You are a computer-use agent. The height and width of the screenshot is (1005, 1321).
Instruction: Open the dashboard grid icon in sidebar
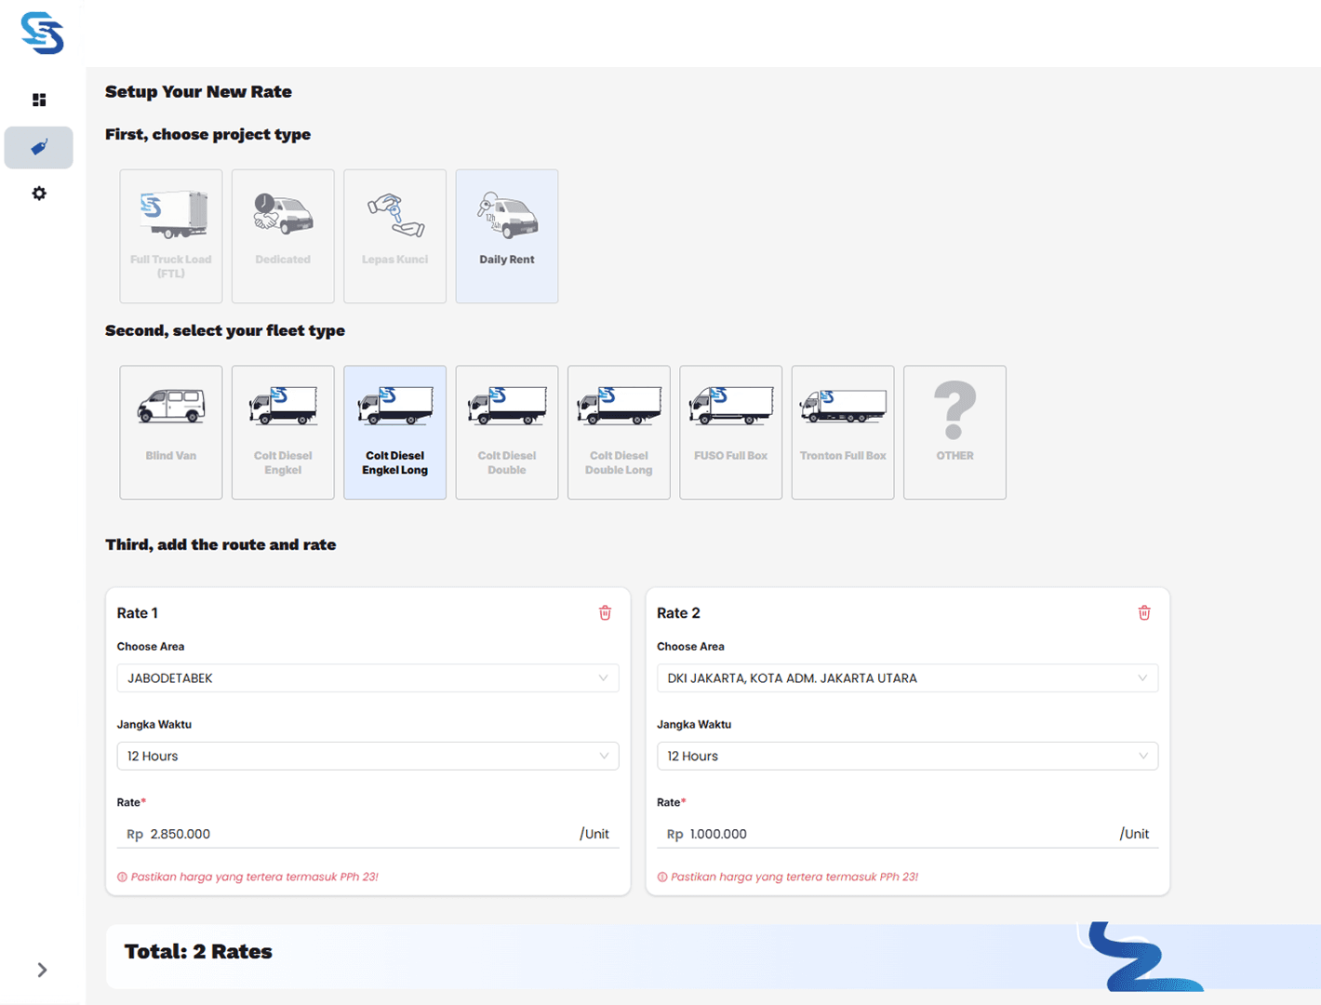click(39, 100)
